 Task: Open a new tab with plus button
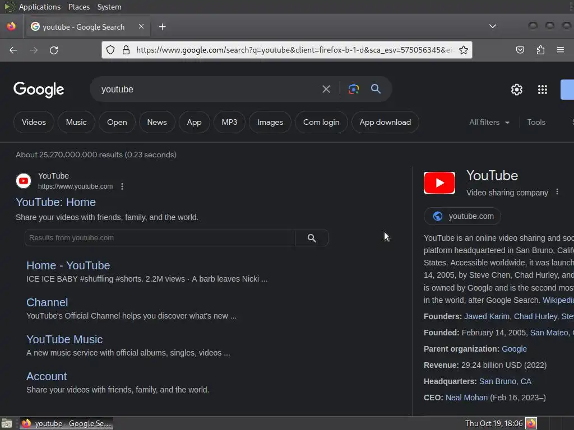tap(162, 27)
